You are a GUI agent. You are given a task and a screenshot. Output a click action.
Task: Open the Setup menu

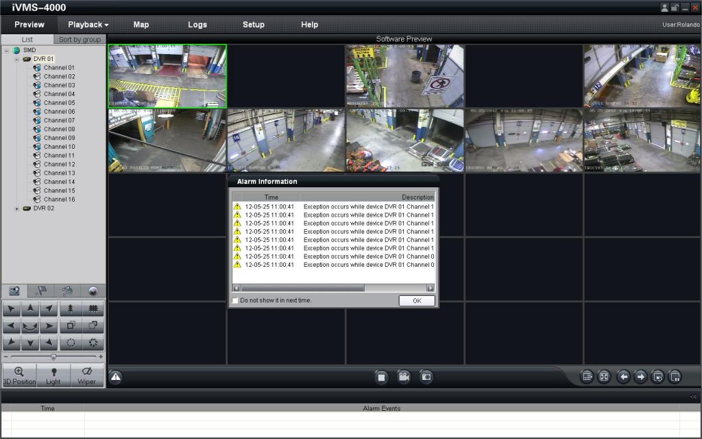coord(253,25)
